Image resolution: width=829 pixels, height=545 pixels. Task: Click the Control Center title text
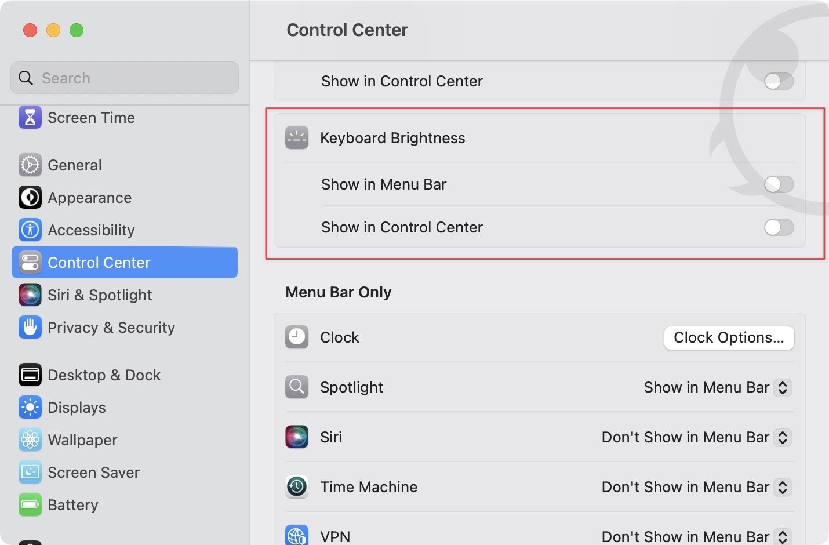click(347, 30)
